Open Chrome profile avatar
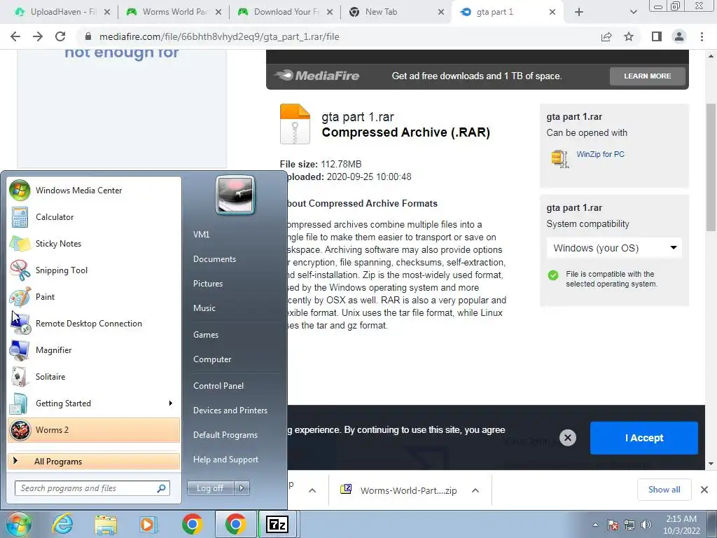 tap(679, 36)
